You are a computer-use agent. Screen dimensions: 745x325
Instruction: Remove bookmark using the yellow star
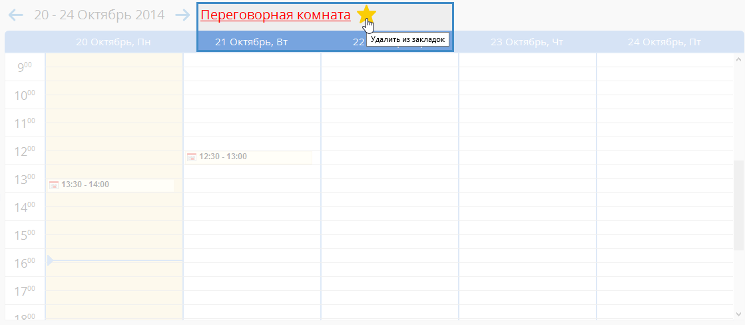click(366, 15)
